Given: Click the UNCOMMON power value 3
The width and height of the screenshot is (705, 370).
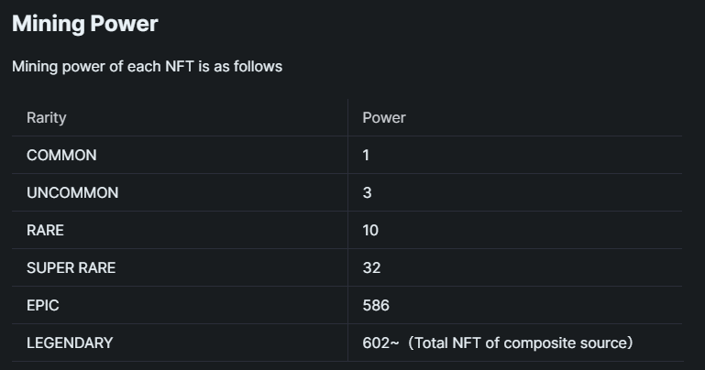Looking at the screenshot, I should coord(367,192).
